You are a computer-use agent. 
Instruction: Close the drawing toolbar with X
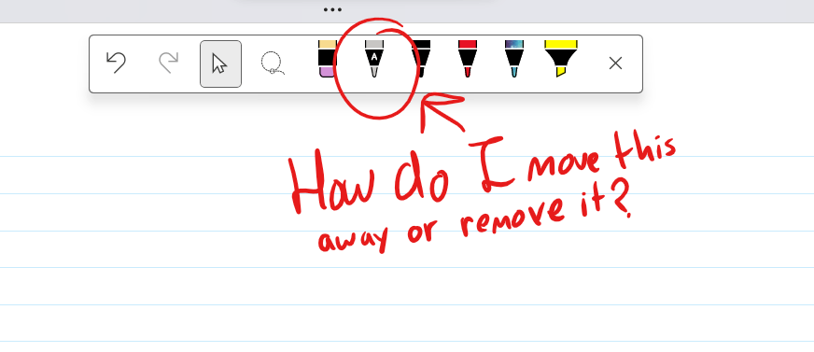click(615, 63)
